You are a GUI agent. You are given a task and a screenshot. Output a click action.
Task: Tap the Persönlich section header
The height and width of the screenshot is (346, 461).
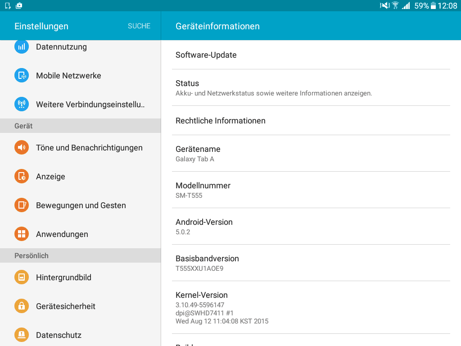click(80, 256)
